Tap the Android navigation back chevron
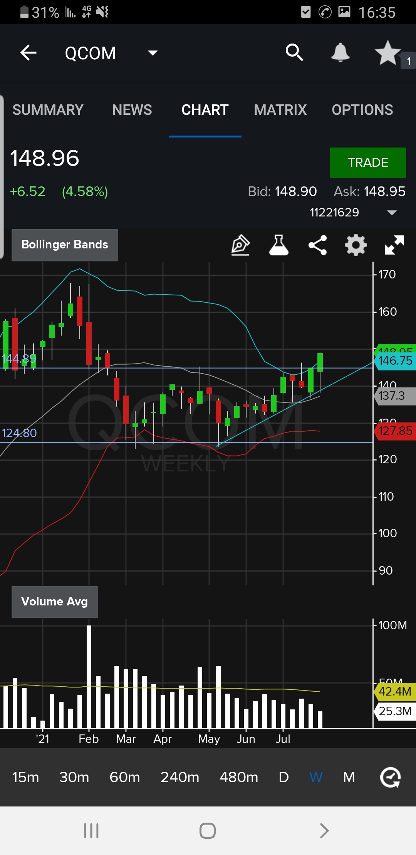This screenshot has width=416, height=855. pyautogui.click(x=324, y=831)
